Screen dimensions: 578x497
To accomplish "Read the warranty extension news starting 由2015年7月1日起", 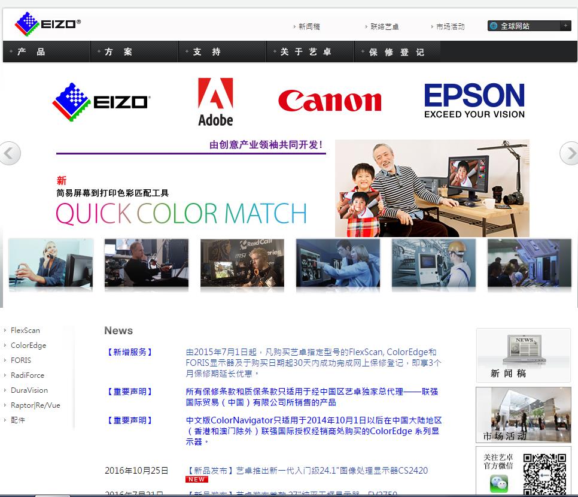I will coord(314,363).
